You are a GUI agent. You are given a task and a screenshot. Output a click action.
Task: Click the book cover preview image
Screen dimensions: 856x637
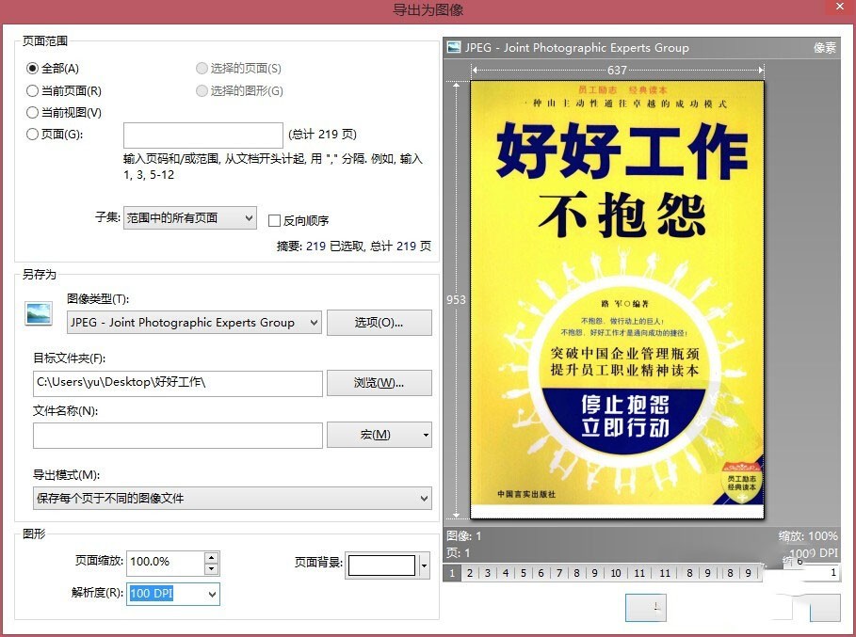point(617,299)
